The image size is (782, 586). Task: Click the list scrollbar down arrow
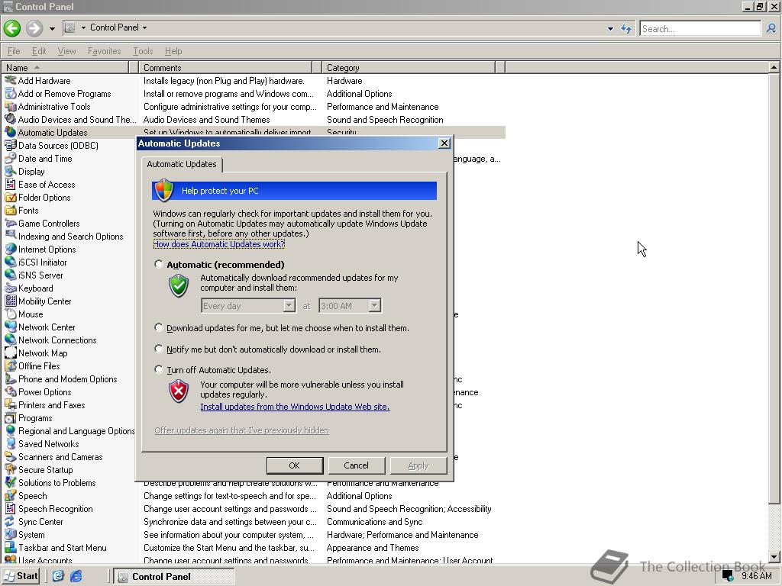774,556
